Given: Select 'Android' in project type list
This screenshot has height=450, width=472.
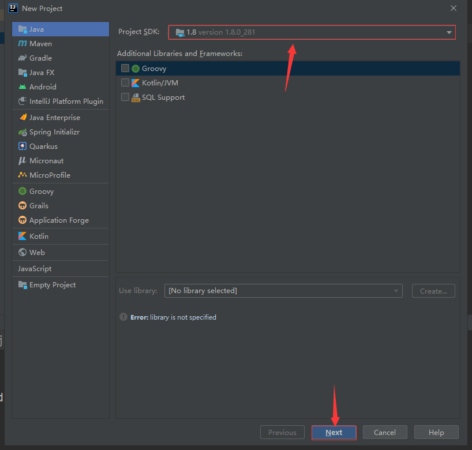Looking at the screenshot, I should tap(61, 87).
